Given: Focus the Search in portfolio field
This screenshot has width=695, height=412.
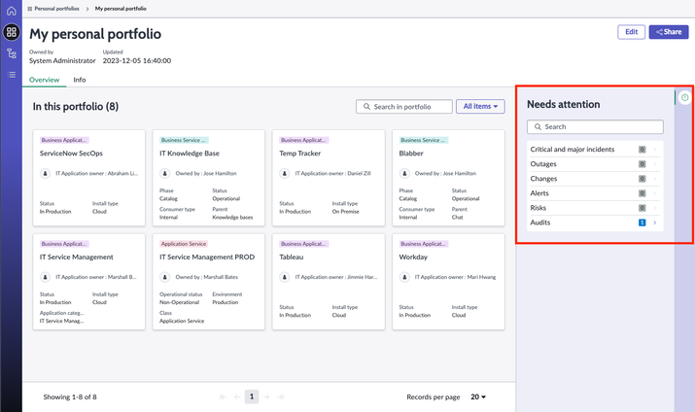Looking at the screenshot, I should 403,106.
